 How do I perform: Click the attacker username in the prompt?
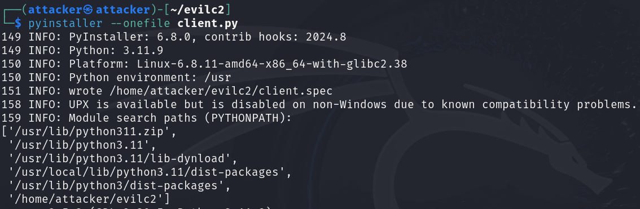(55, 9)
